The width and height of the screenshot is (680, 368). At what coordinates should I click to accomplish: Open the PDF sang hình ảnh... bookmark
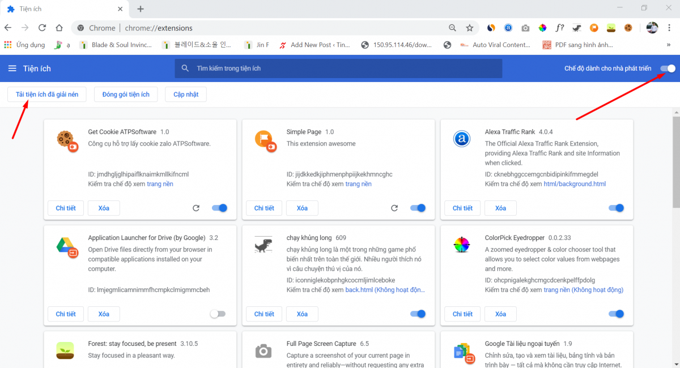(577, 45)
